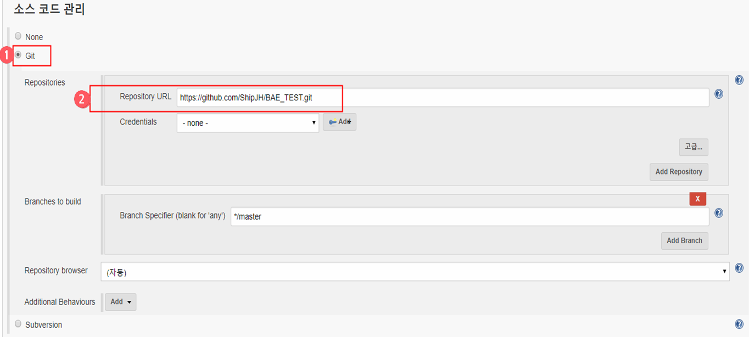Select the Subversion radio button
Screen dimensions: 749x337
[x=18, y=324]
